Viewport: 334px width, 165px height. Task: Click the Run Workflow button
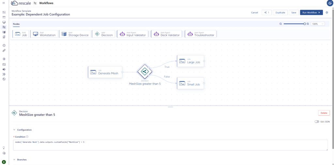click(x=311, y=13)
